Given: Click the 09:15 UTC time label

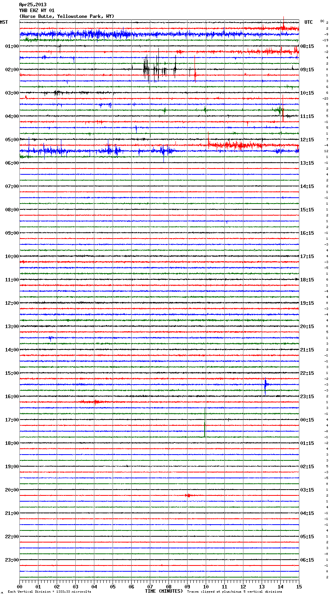Looking at the screenshot, I should tap(307, 70).
